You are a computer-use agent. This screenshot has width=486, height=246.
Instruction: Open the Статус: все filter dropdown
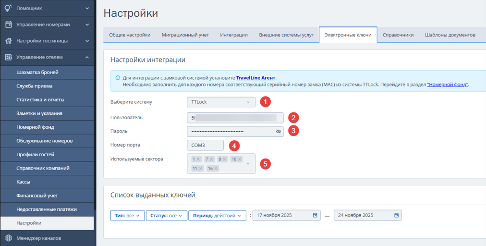click(x=166, y=216)
